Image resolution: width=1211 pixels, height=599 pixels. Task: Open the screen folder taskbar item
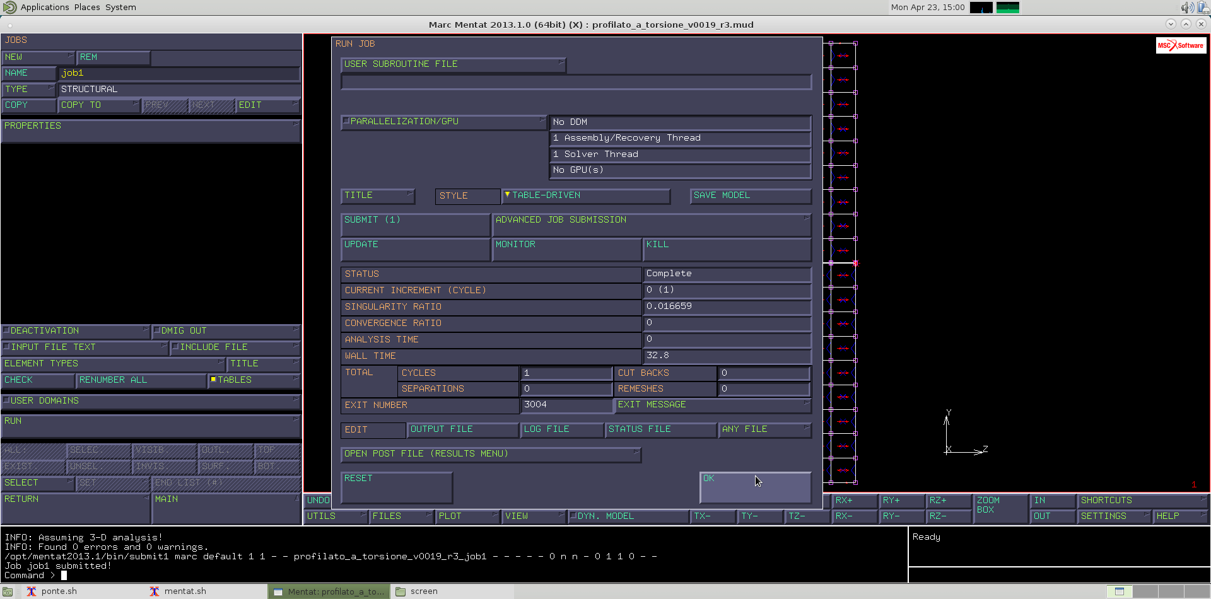[417, 591]
